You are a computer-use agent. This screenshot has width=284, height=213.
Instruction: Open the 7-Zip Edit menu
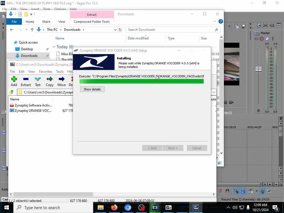tap(22, 72)
